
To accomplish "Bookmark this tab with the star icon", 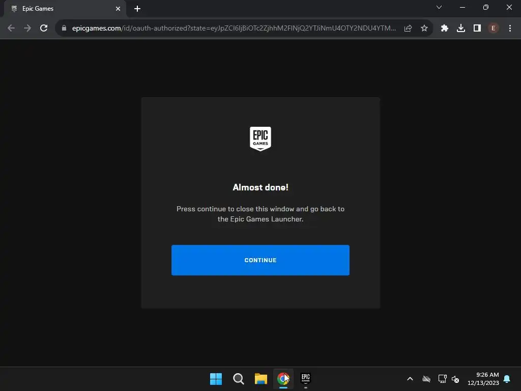I will tap(424, 29).
